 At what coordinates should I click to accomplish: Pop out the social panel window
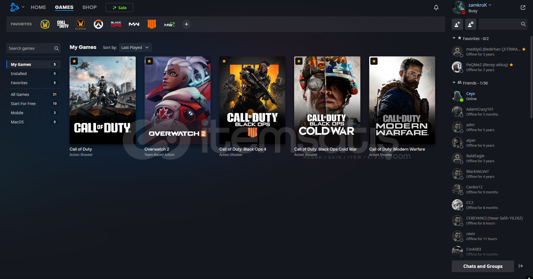(523, 8)
